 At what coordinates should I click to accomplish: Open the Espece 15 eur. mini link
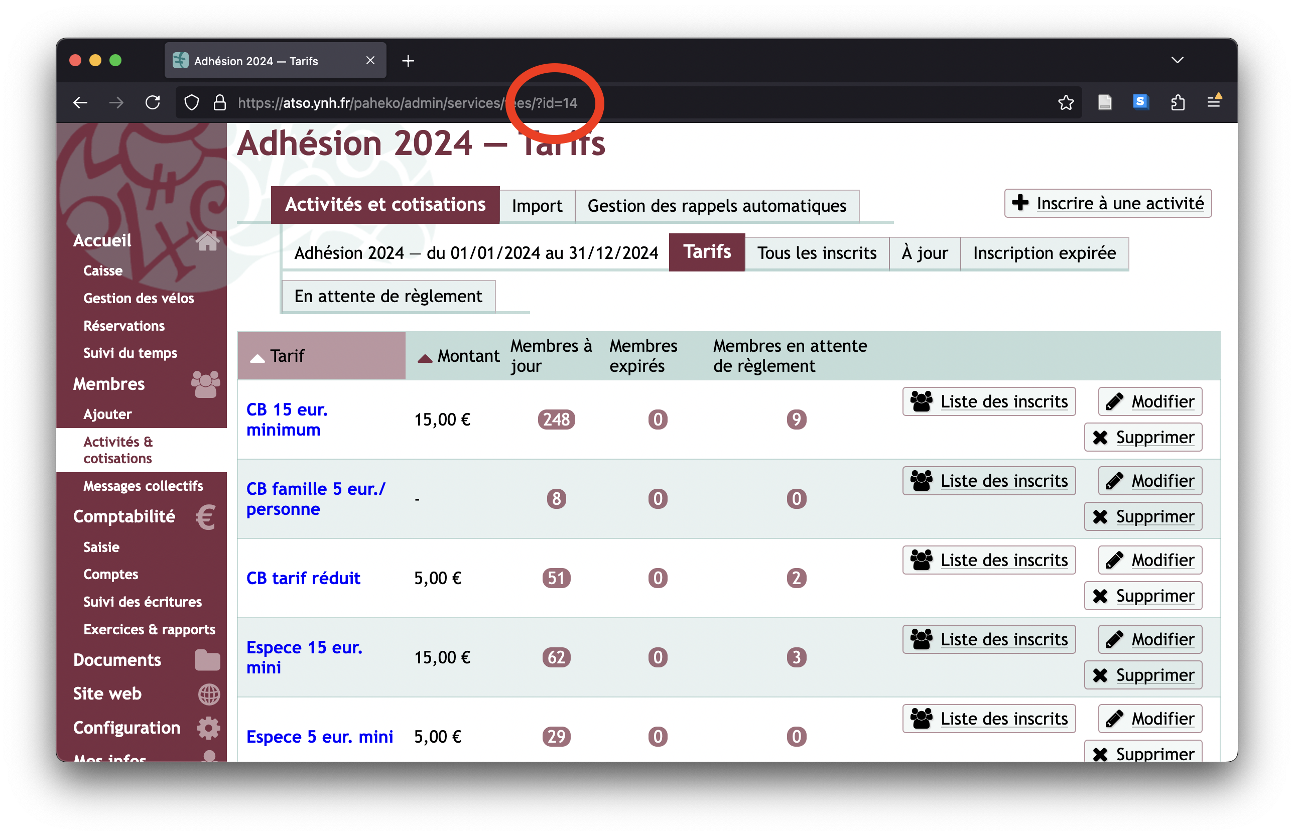pos(304,657)
